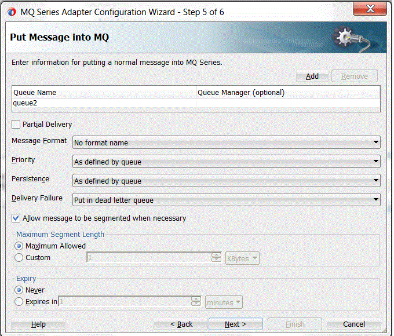
Task: Decrease custom segment length with spinner down arrow
Action: click(216, 260)
